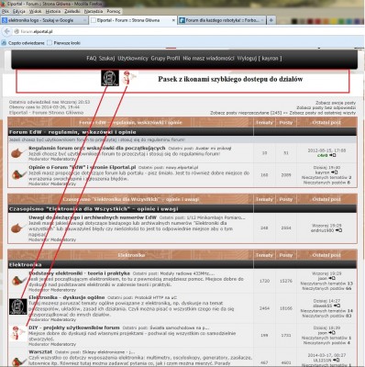Open 'Forum EdW - regulamin, wskazówki i opinie' category

[x=72, y=132]
